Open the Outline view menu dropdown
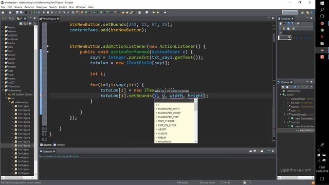 [312, 87]
